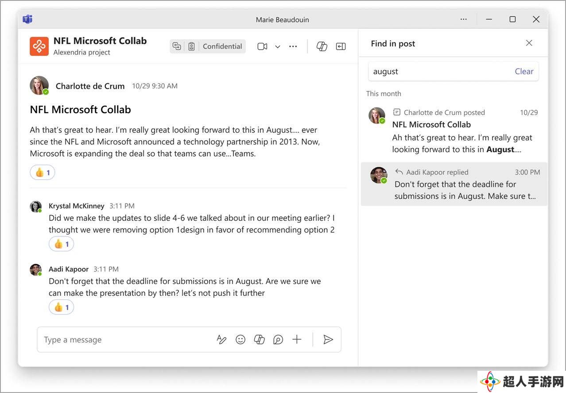The height and width of the screenshot is (393, 566).
Task: Open the text formatting options in compose box
Action: coord(221,340)
